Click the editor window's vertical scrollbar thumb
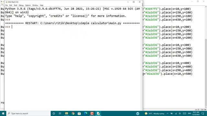Screen dimensions: 207x116 pos(206,72)
